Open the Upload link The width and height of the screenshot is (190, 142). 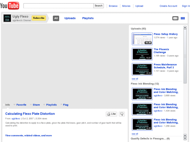coord(139,6)
